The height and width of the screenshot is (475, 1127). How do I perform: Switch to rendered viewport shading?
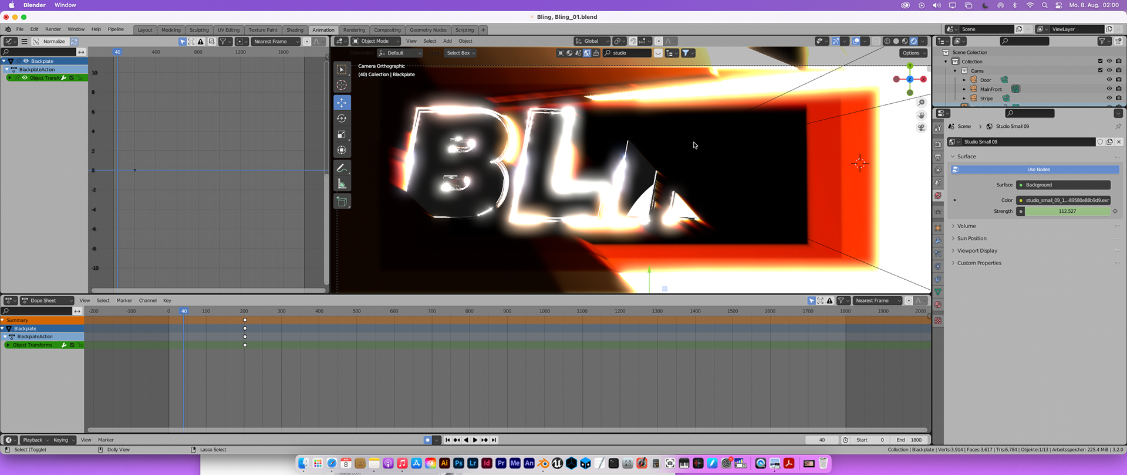pyautogui.click(x=914, y=41)
